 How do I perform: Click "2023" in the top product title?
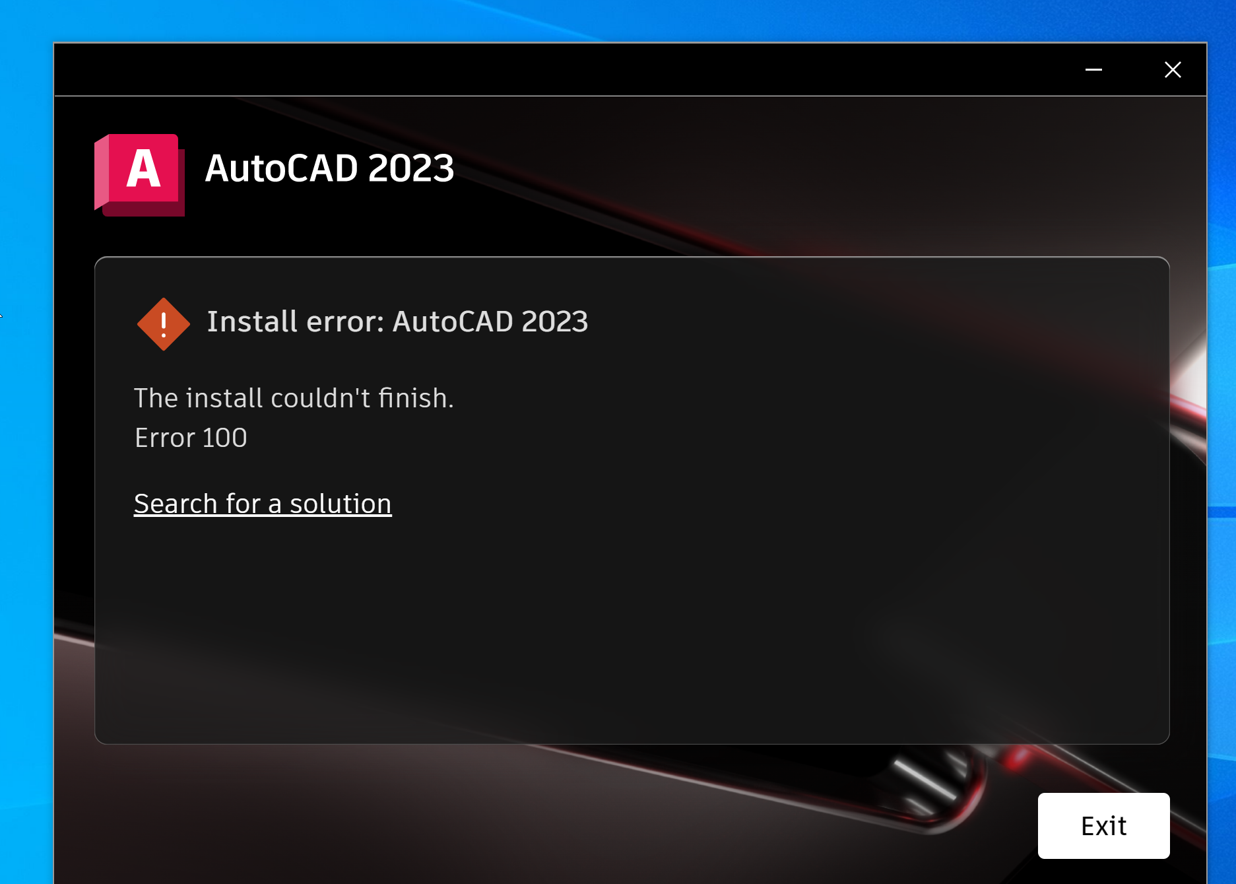tap(411, 168)
